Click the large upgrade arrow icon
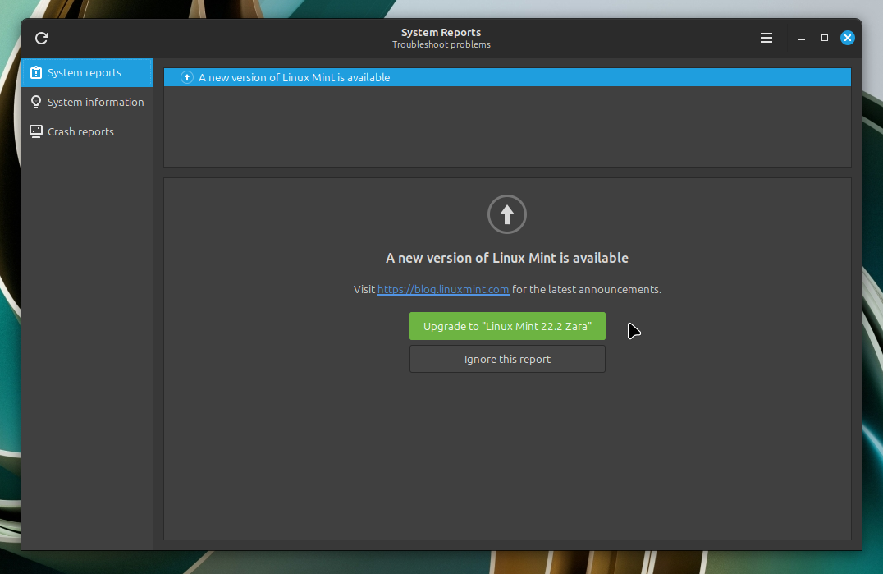This screenshot has width=883, height=574. pos(507,214)
